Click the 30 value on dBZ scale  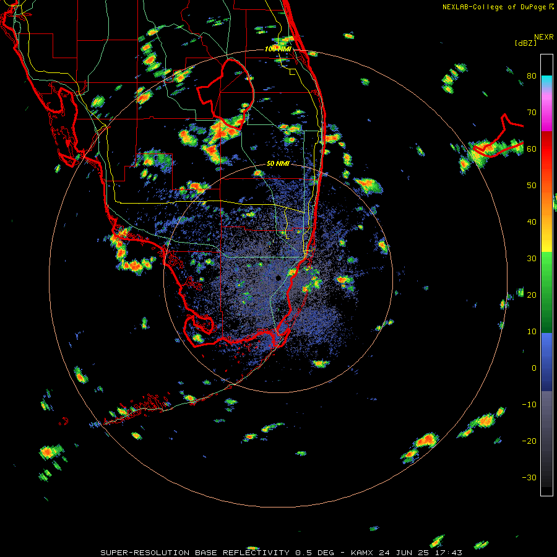point(532,259)
